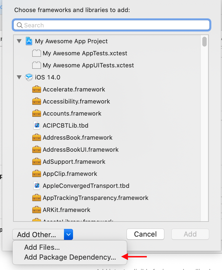The image size is (222, 270).
Task: Focus the Search field
Action: tap(112, 25)
